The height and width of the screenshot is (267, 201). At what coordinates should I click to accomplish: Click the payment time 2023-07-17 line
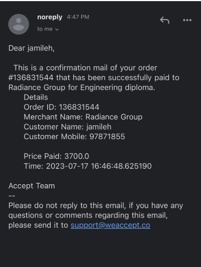pyautogui.click(x=88, y=166)
